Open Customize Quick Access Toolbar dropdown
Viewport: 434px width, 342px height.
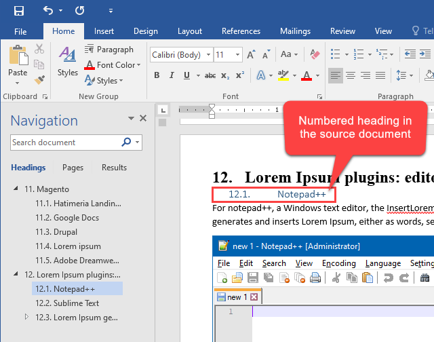coord(111,11)
